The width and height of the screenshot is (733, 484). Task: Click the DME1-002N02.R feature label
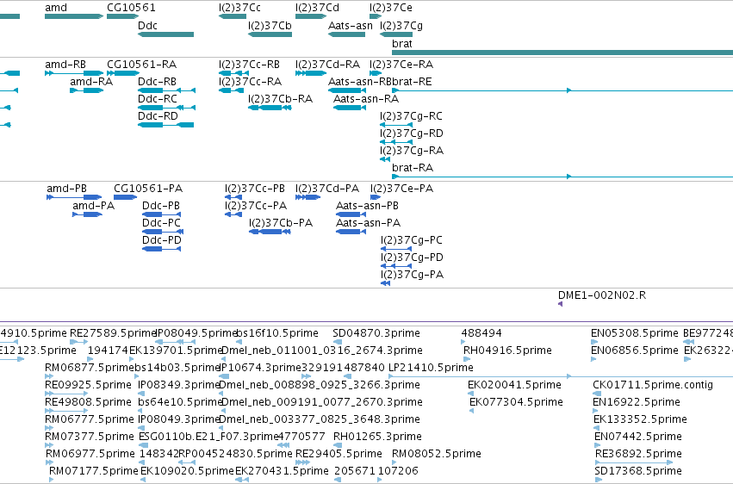(x=601, y=295)
